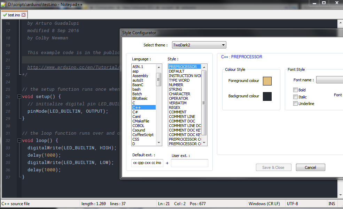Pick the Background colour swatch
Viewport: 343px width, 209px height.
267,96
